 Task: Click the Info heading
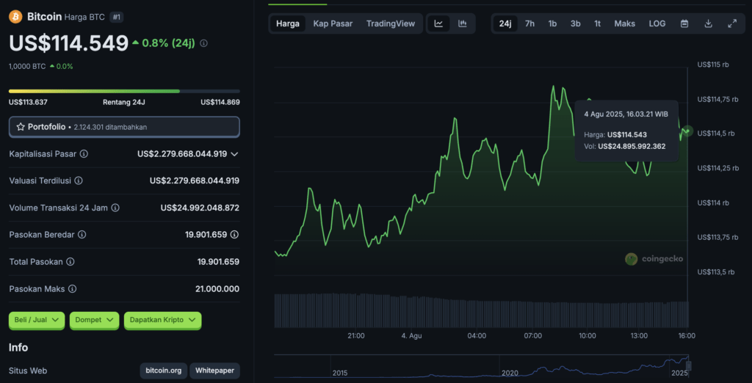point(18,348)
